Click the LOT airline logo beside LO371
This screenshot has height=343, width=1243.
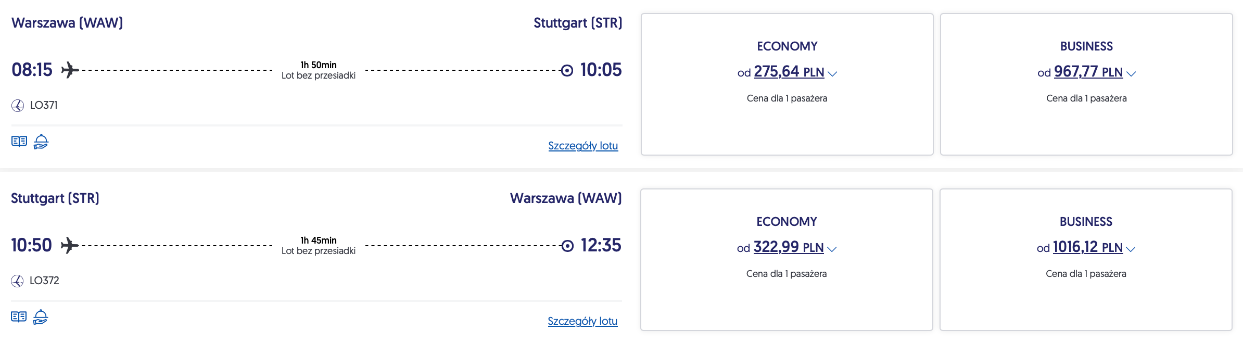click(18, 106)
